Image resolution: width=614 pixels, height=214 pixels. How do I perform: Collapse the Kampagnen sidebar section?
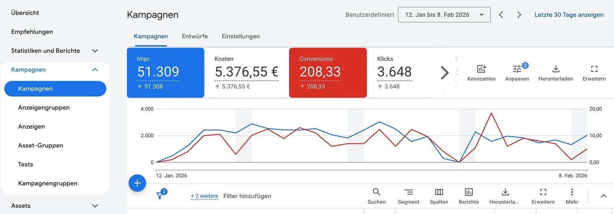pyautogui.click(x=95, y=70)
